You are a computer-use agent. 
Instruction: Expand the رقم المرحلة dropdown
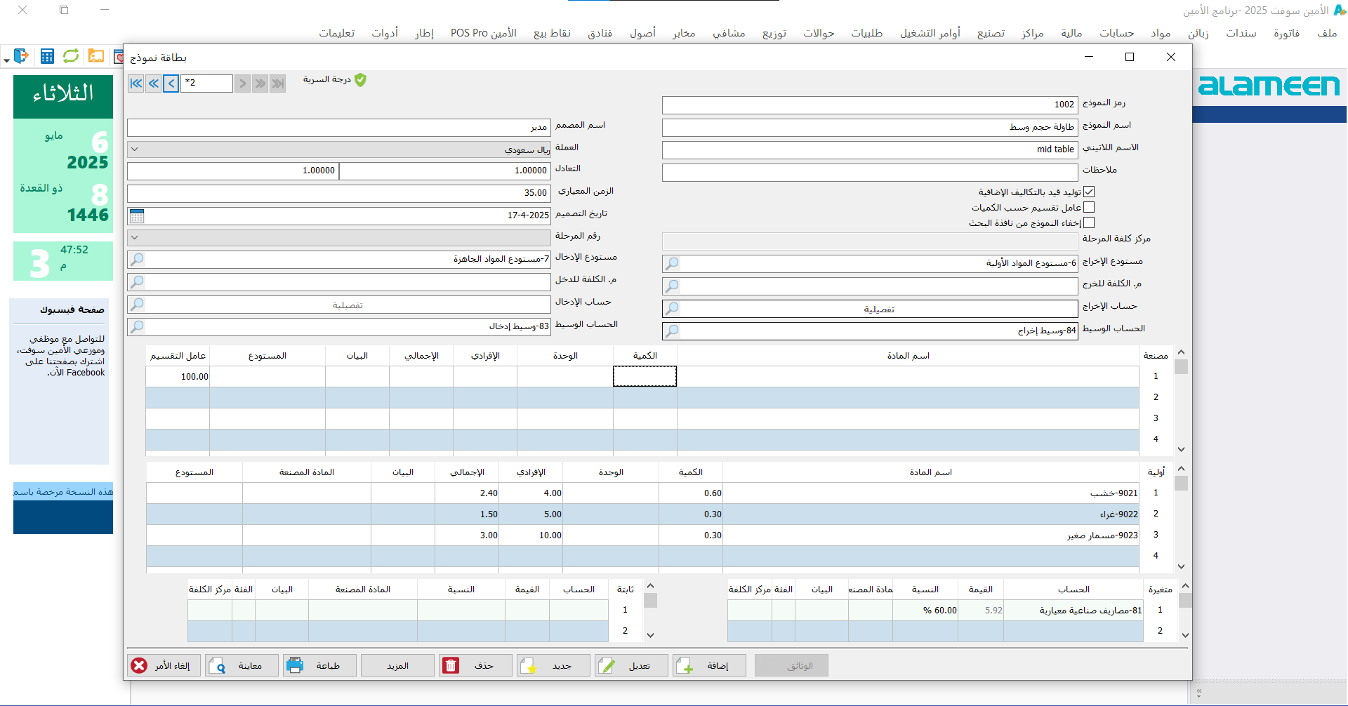pyautogui.click(x=135, y=238)
